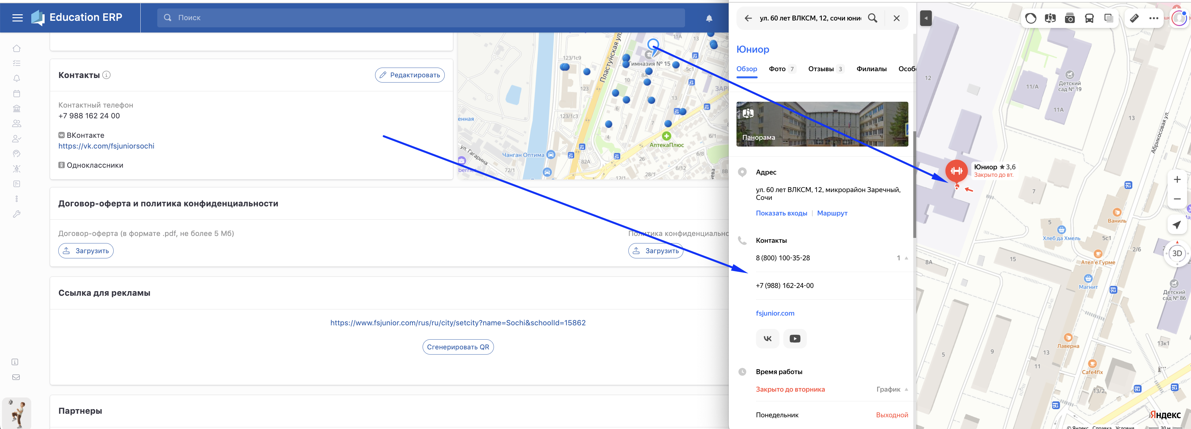Click the Редактировать button in Контакты

point(410,75)
